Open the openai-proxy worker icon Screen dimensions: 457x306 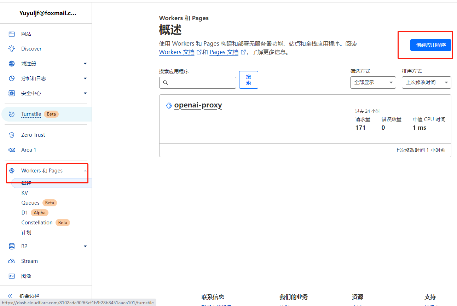(169, 105)
